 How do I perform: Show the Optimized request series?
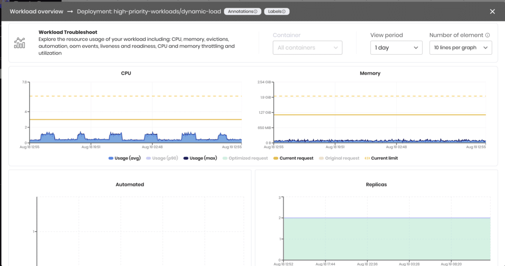245,158
